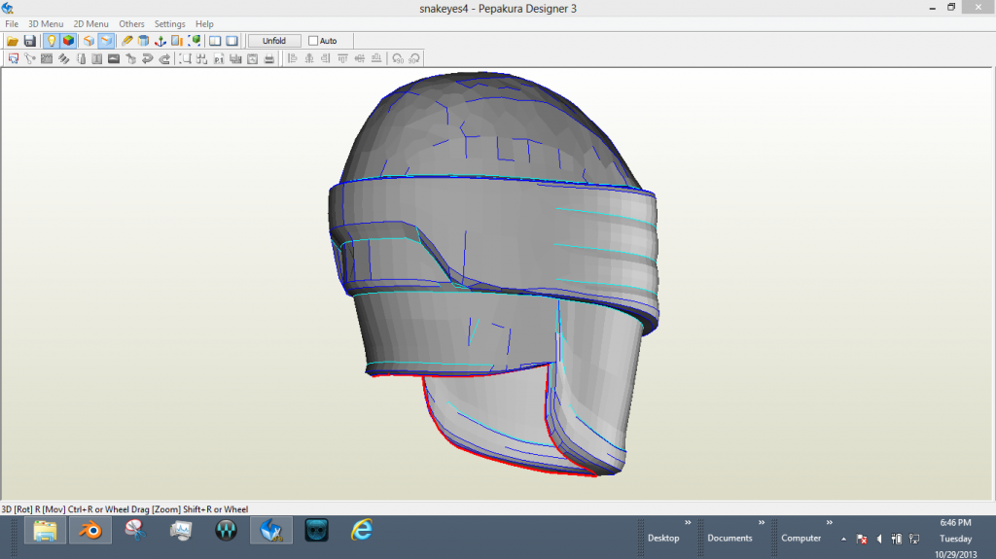Click the undo arrow icon
996x559 pixels.
click(148, 58)
